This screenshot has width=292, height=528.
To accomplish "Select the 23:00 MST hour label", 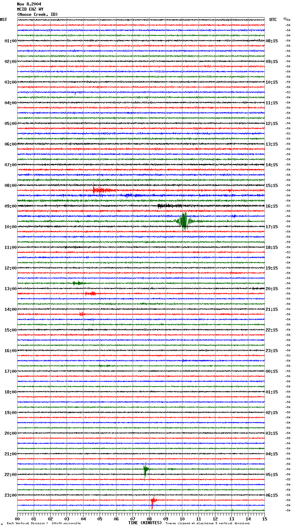I will (x=11, y=495).
